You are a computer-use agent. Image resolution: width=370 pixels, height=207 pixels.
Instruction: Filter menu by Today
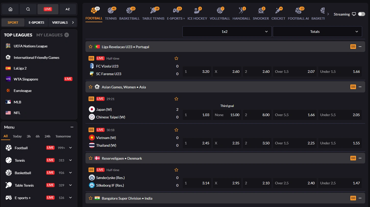(17, 136)
